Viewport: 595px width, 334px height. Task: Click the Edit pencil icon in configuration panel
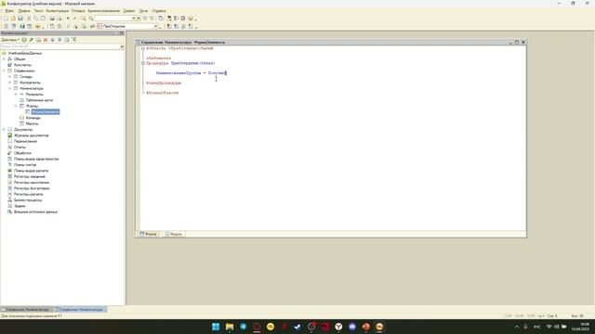pyautogui.click(x=31, y=40)
